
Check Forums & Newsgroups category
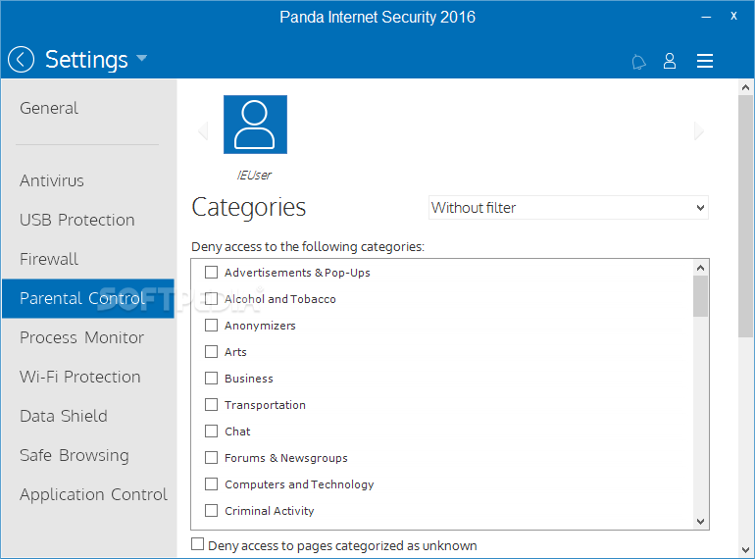[211, 458]
